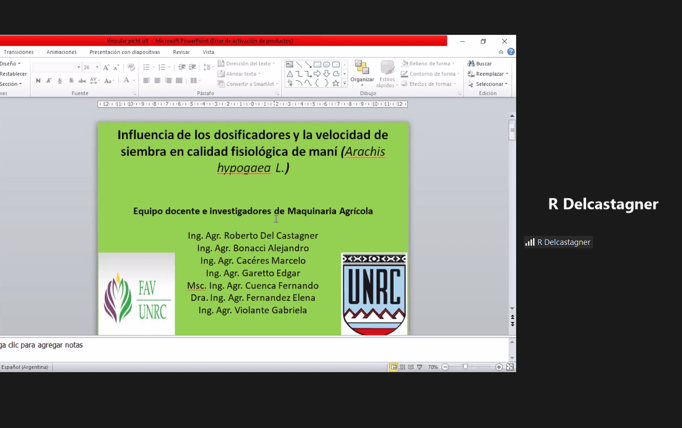The height and width of the screenshot is (428, 682).
Task: Open the Vista tab
Action: 208,52
